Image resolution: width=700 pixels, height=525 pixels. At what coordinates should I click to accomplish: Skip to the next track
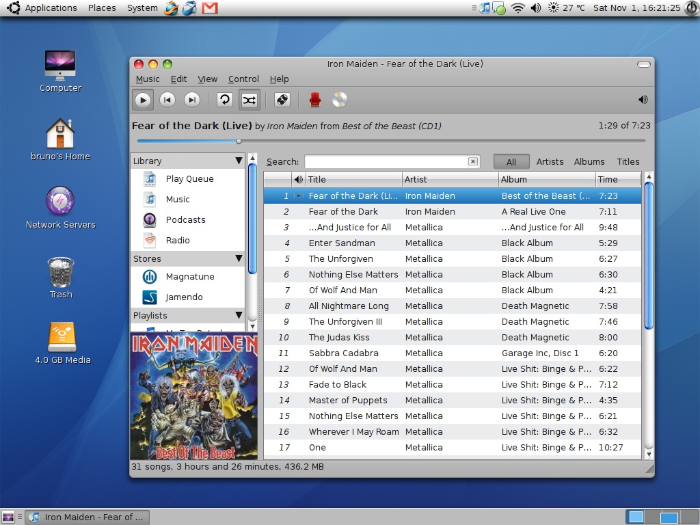click(x=192, y=100)
